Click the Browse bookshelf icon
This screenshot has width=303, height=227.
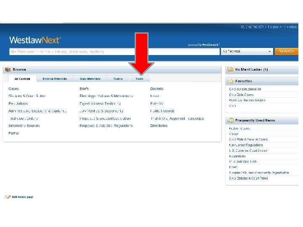[8, 69]
